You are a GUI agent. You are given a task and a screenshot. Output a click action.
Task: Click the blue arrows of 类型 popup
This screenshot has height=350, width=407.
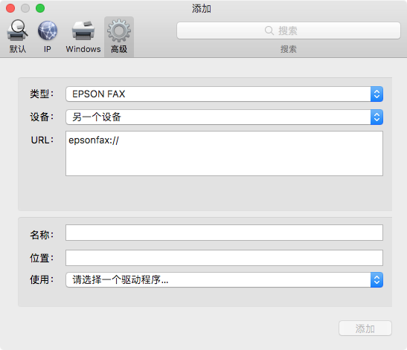point(376,94)
